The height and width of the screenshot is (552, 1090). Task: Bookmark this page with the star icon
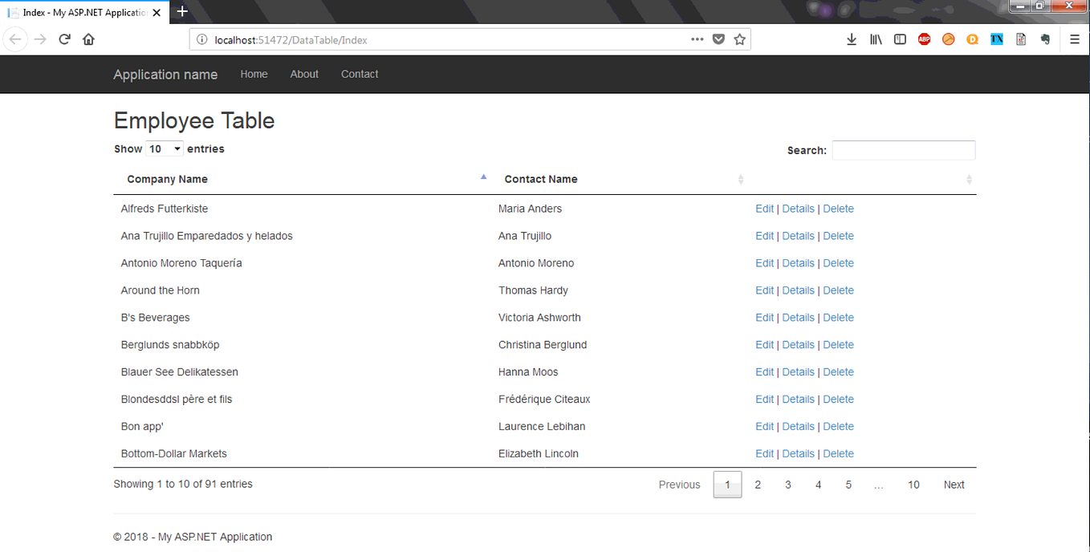click(x=739, y=39)
